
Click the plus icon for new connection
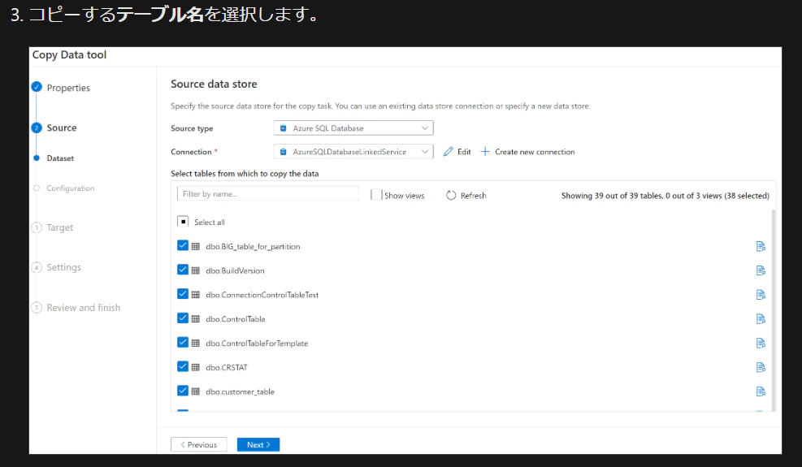coord(485,152)
